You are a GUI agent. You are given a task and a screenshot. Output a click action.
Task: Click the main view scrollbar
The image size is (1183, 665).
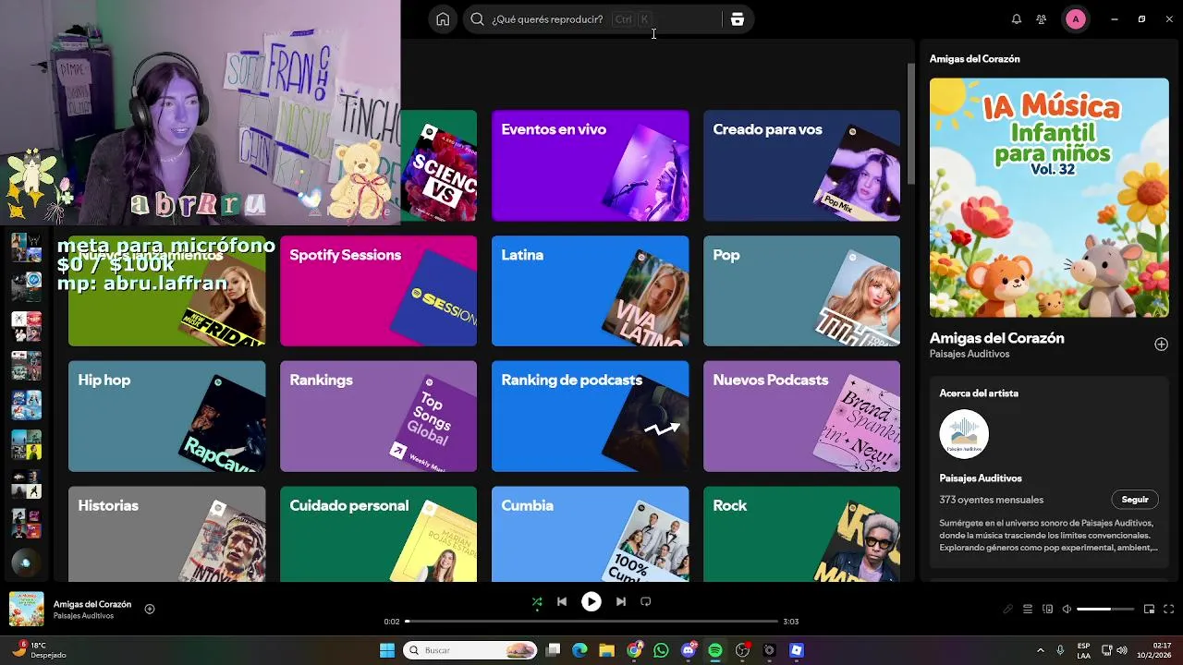coord(910,124)
